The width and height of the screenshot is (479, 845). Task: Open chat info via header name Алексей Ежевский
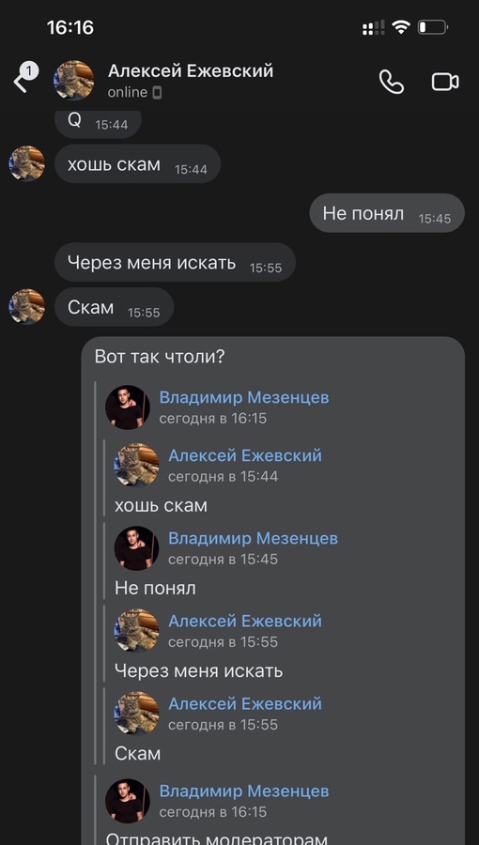pos(191,71)
